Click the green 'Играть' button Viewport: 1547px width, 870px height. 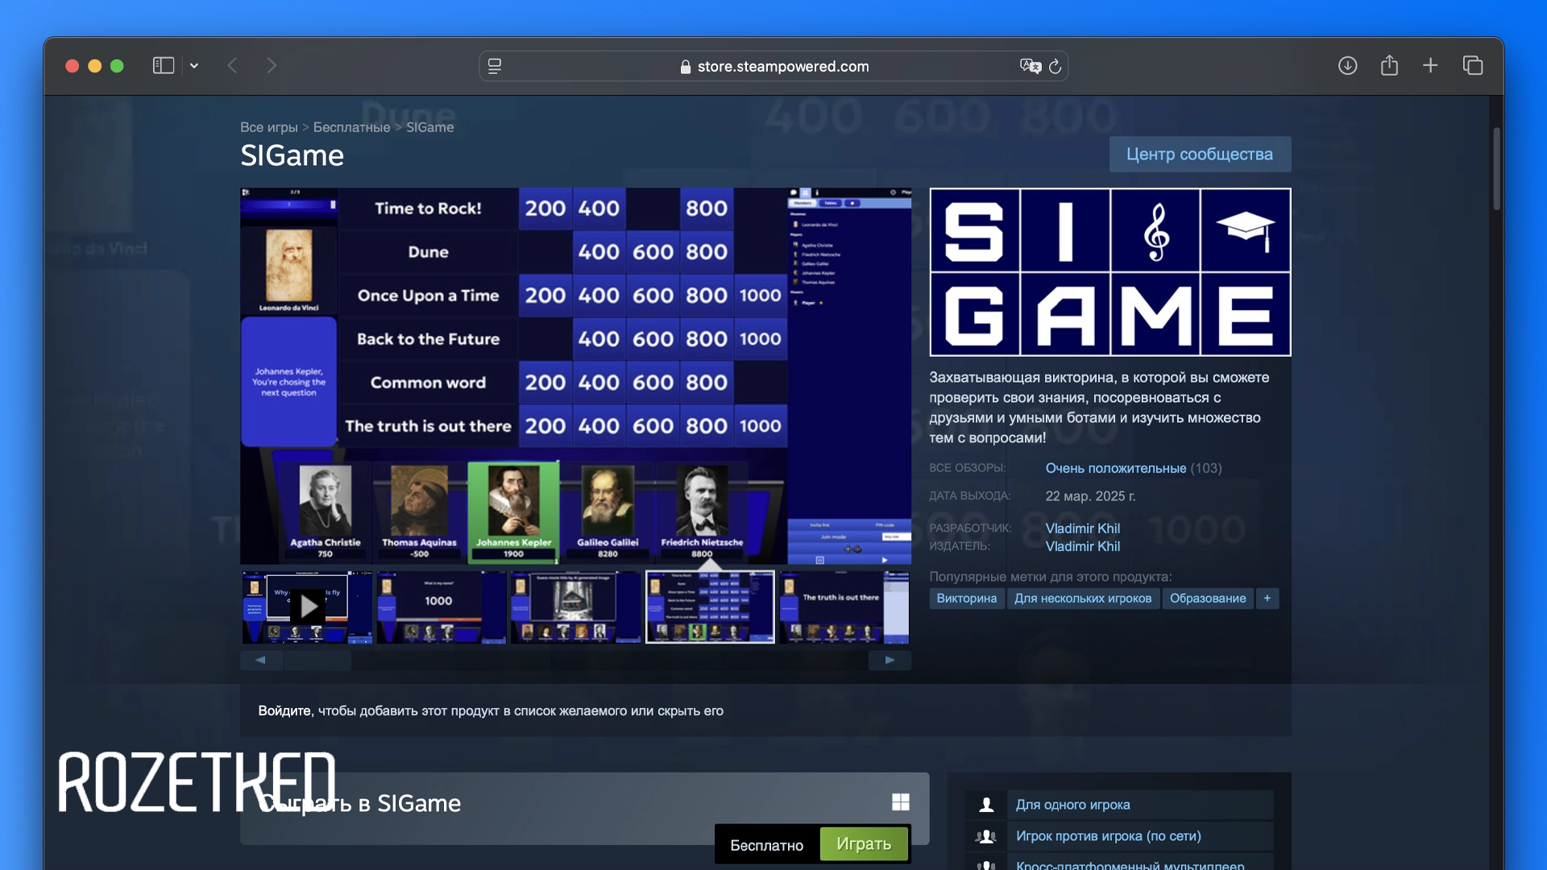tap(864, 844)
